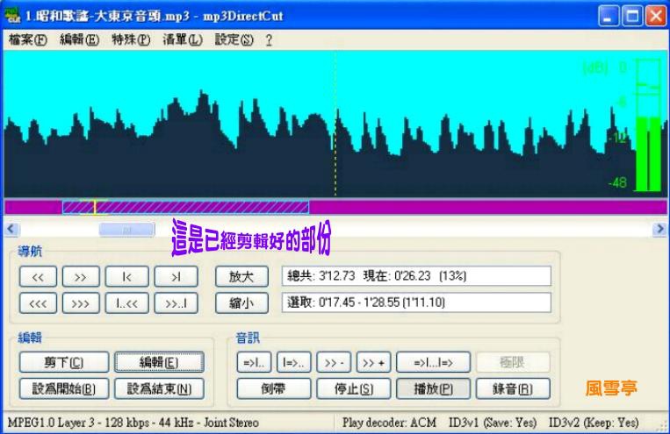Click the mp3DirectCut title bar app icon
The height and width of the screenshot is (434, 670).
[12, 16]
